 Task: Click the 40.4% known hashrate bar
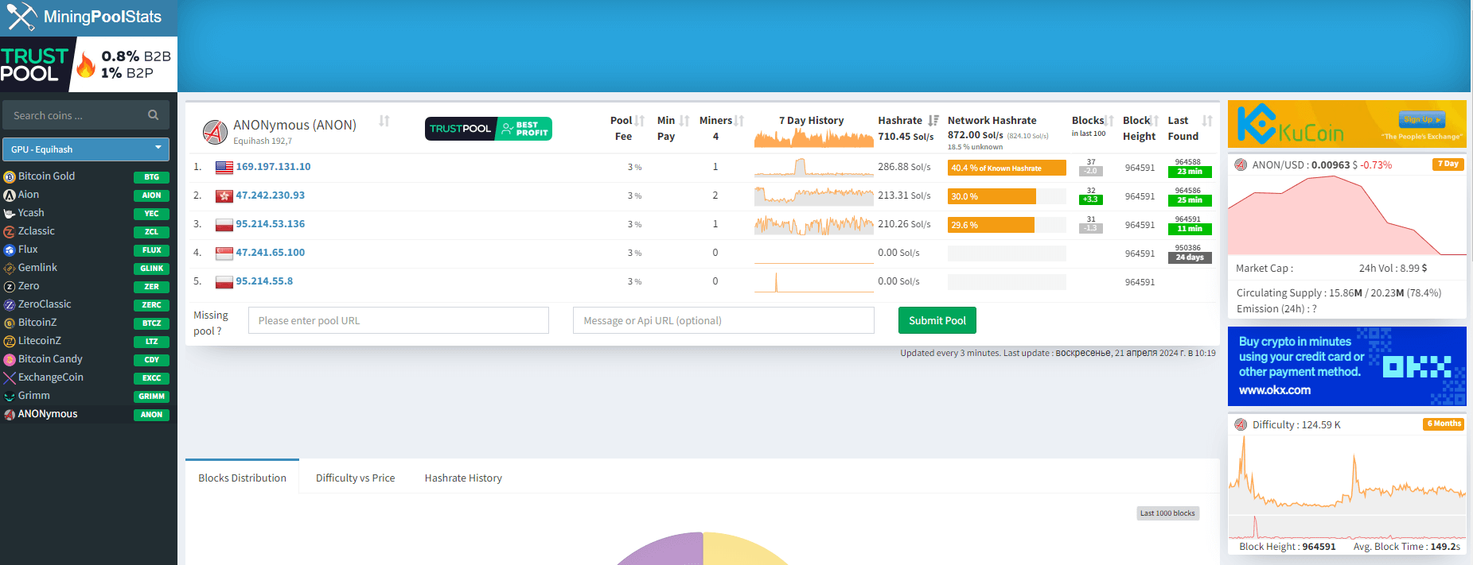(x=1006, y=168)
